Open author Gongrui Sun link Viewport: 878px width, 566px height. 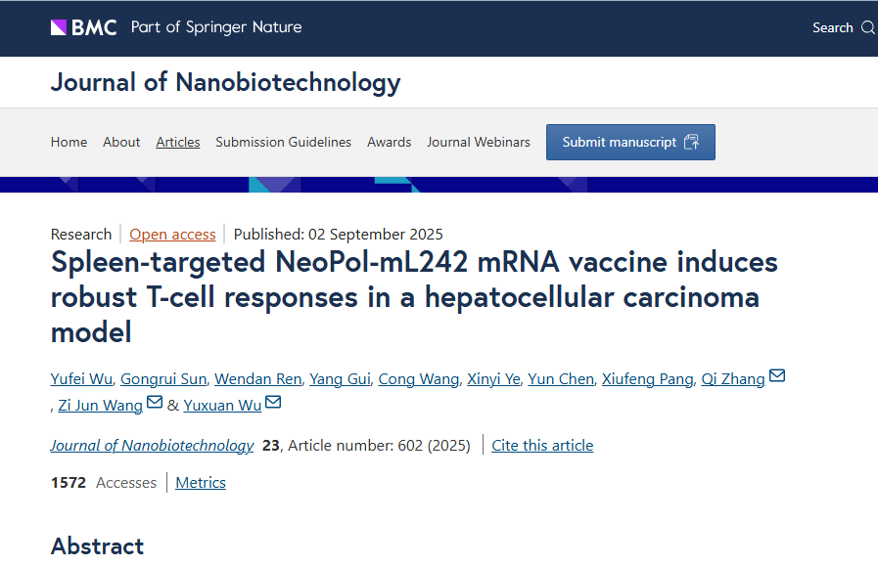coord(163,379)
